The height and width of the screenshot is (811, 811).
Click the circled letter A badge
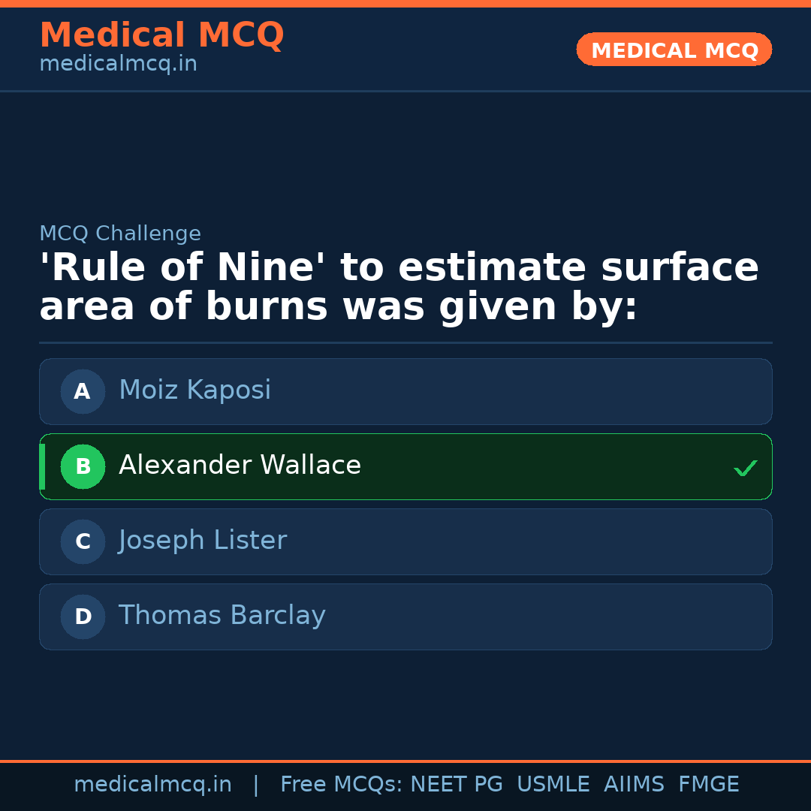pyautogui.click(x=83, y=391)
